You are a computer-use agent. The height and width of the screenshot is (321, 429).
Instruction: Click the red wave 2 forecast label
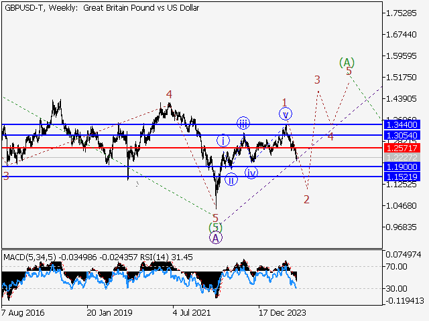(x=306, y=199)
